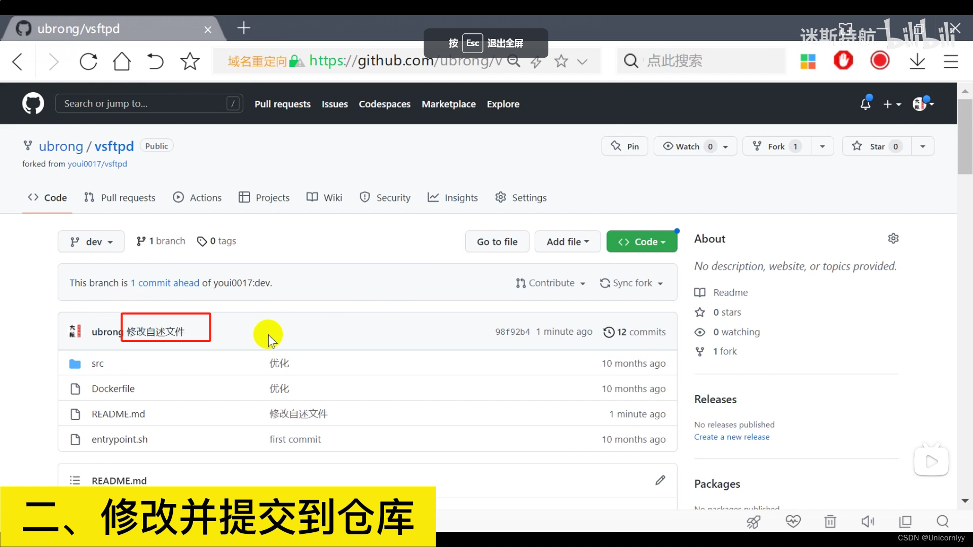Expand the address bar dropdown chevron
This screenshot has height=547, width=973.
[582, 62]
